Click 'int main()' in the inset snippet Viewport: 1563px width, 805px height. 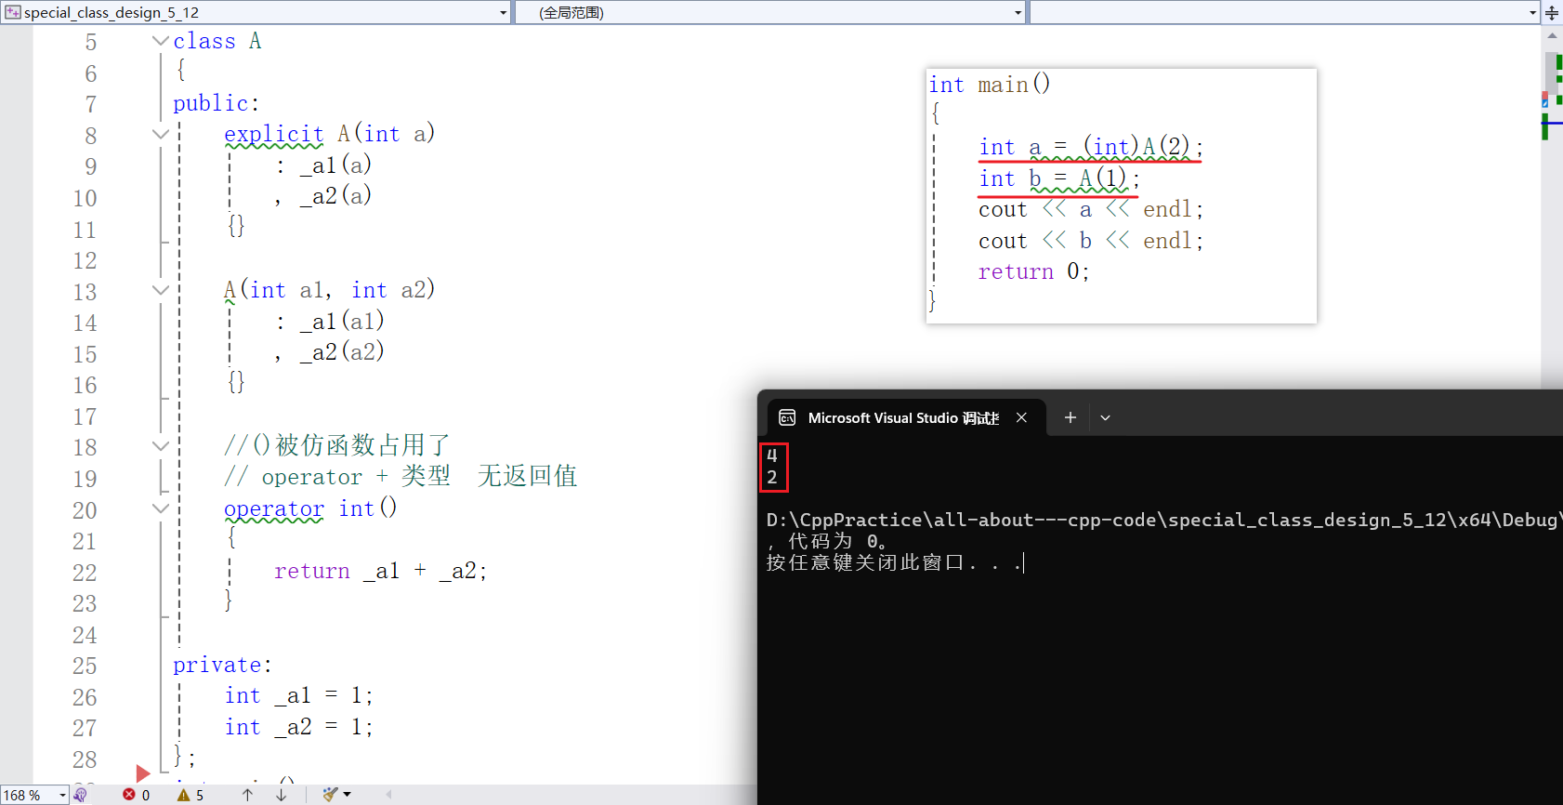pos(990,85)
